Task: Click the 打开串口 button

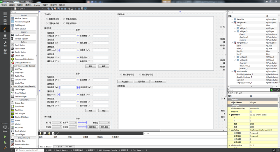Action: tap(104, 127)
